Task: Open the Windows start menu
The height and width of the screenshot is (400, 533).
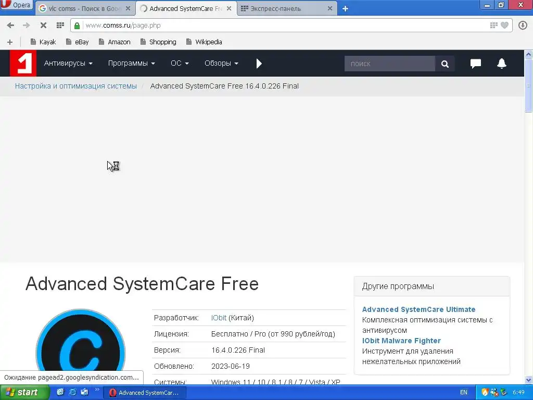Action: coord(24,393)
